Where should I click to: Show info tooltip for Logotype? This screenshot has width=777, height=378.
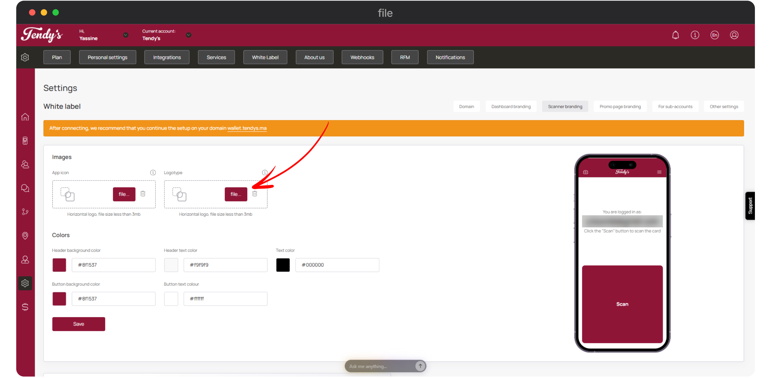[264, 172]
